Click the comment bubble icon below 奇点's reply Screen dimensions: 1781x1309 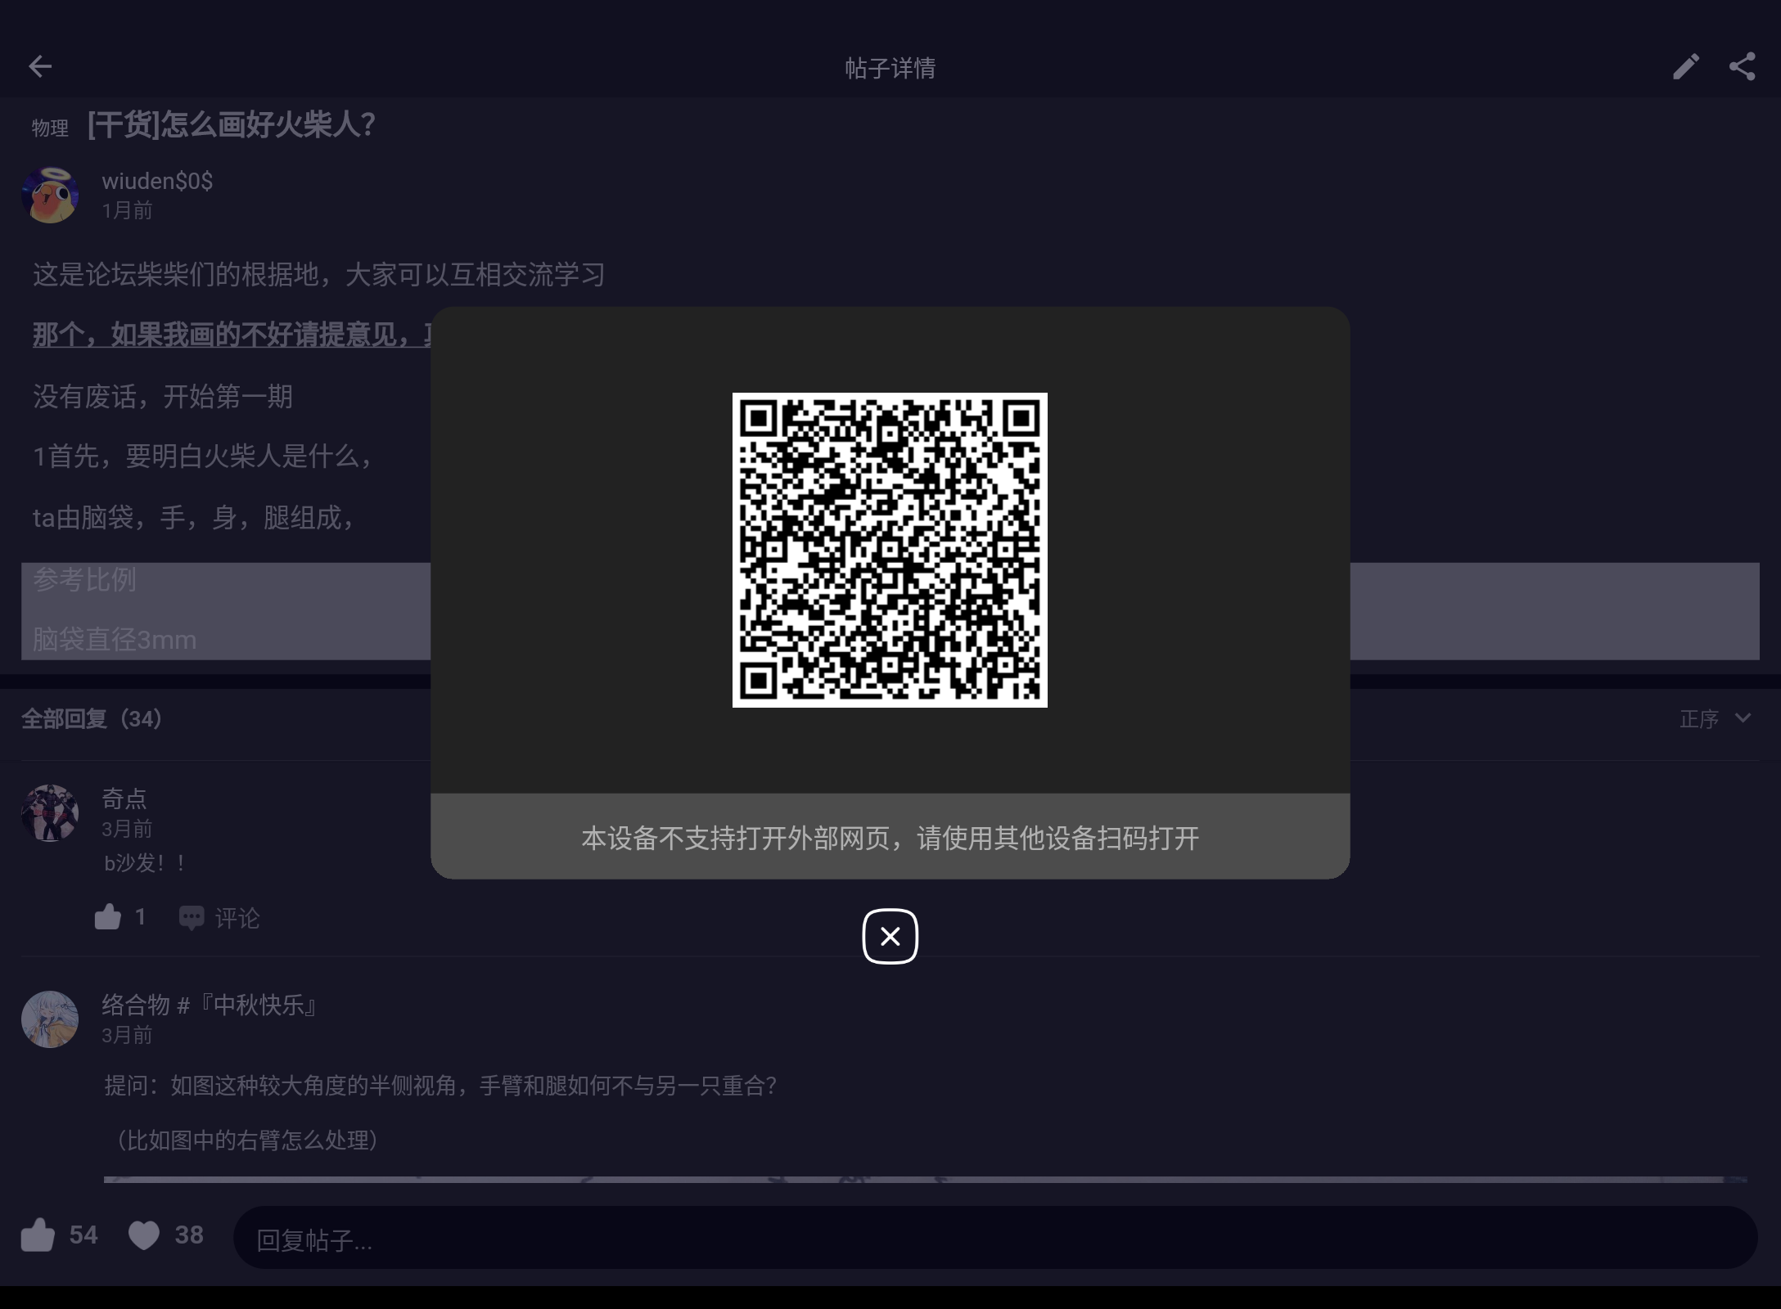pos(191,916)
